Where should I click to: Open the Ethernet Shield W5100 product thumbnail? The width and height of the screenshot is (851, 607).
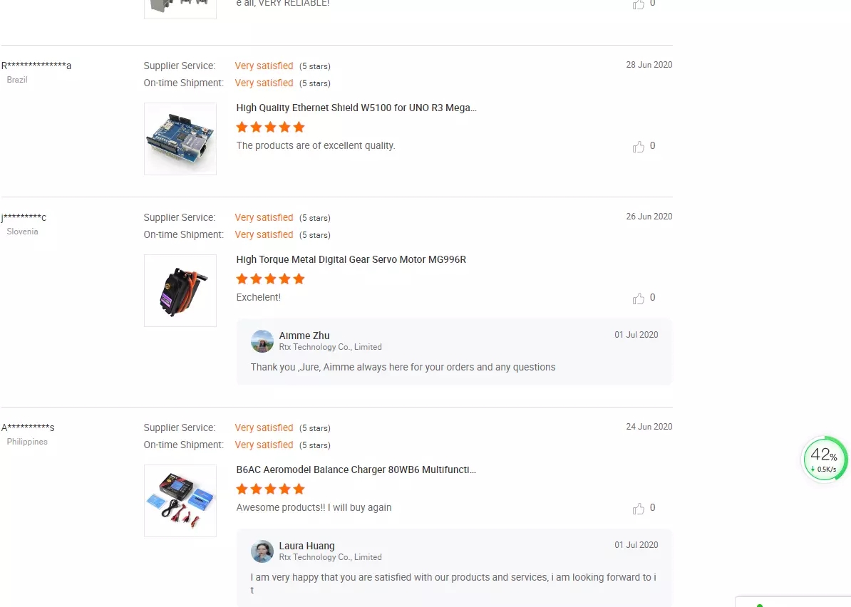(x=180, y=139)
